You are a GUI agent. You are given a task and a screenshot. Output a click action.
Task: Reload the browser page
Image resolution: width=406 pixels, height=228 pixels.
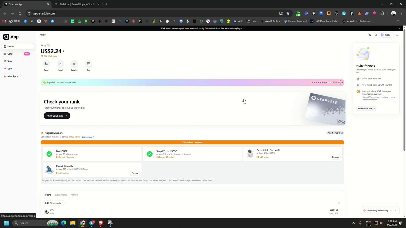point(20,13)
